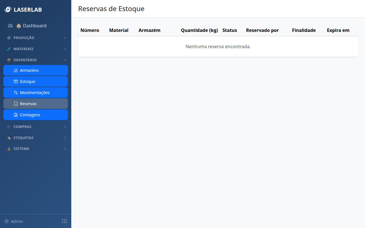Expand the ETIQUETAS submenu
Viewport: 365px width, 228px height.
point(65,138)
